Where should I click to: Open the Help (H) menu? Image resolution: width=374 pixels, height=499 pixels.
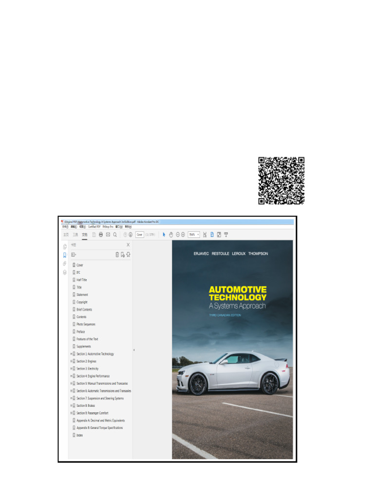(x=128, y=227)
